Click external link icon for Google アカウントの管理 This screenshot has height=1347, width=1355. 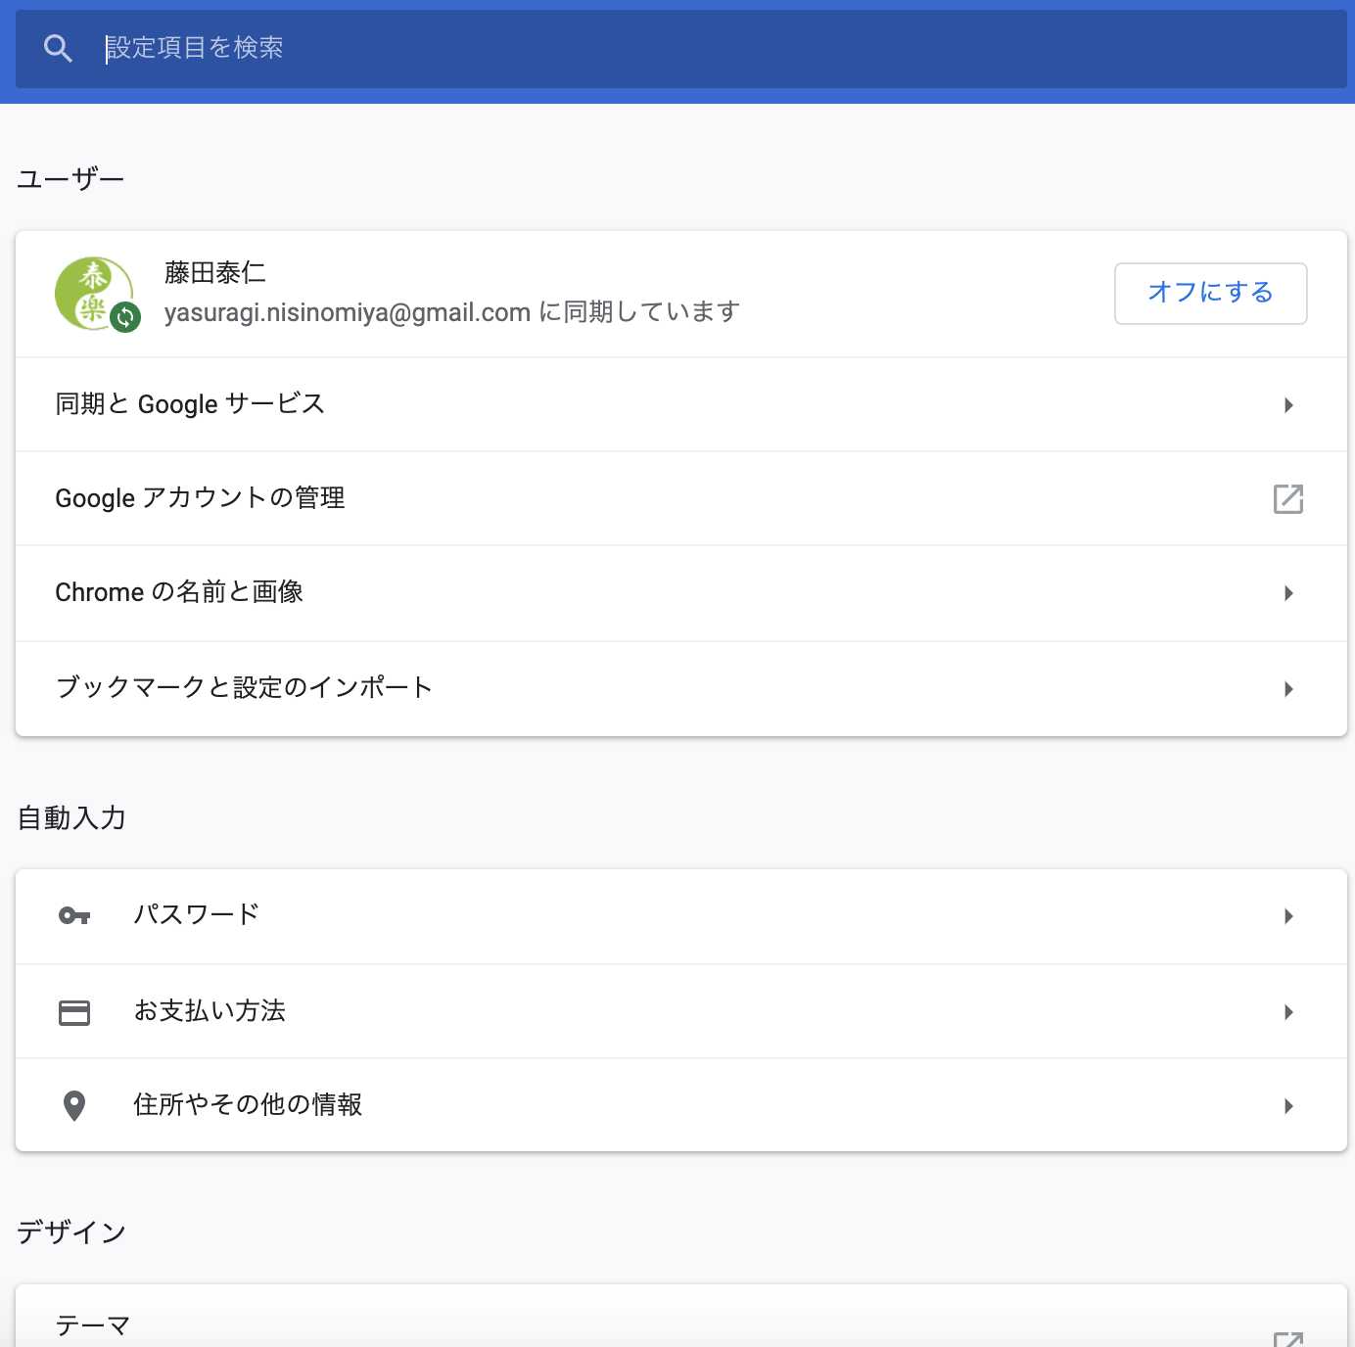pyautogui.click(x=1288, y=498)
